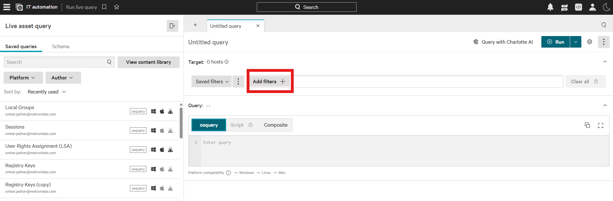
Task: Collapse the Target section chevron
Action: tap(605, 62)
